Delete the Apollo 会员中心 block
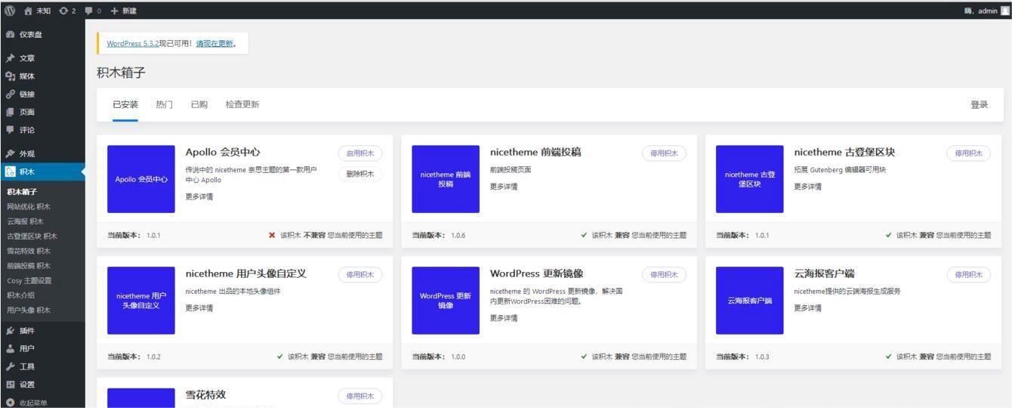 359,174
